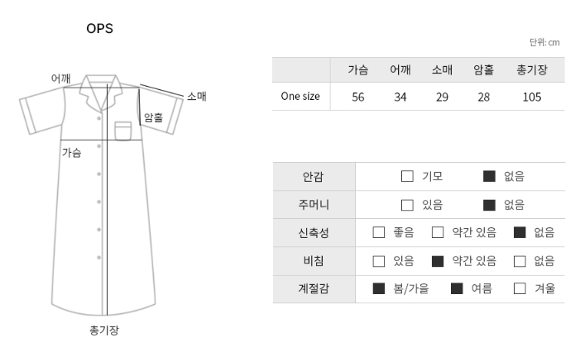Check the 겨울 season checkbox
The image size is (580, 347).
click(x=520, y=288)
